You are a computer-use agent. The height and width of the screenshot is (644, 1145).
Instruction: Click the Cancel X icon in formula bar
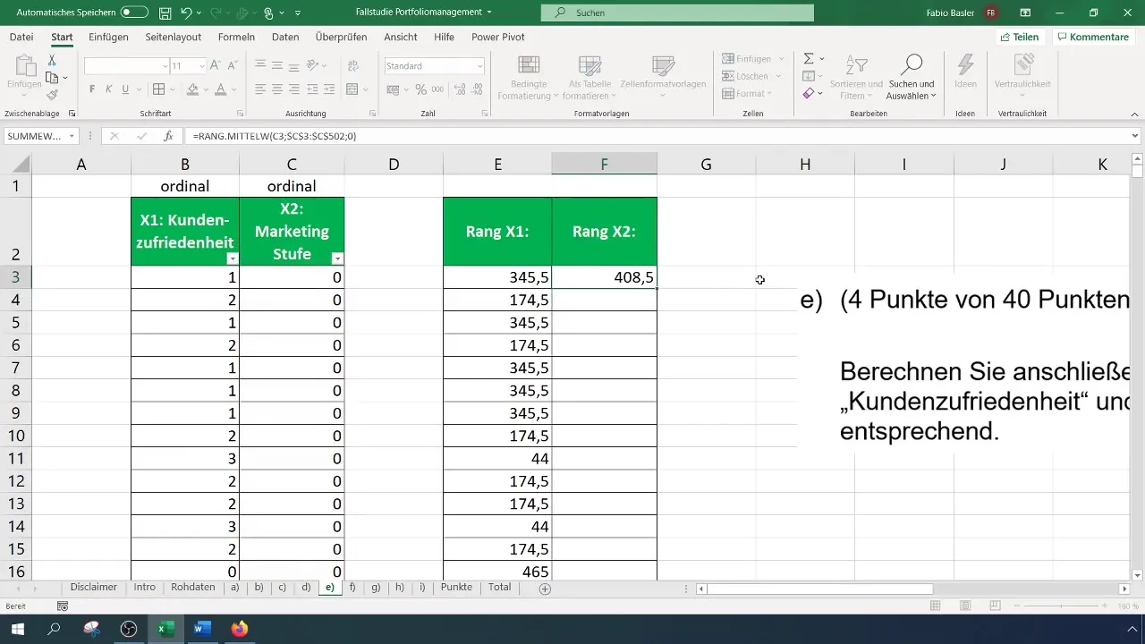114,136
